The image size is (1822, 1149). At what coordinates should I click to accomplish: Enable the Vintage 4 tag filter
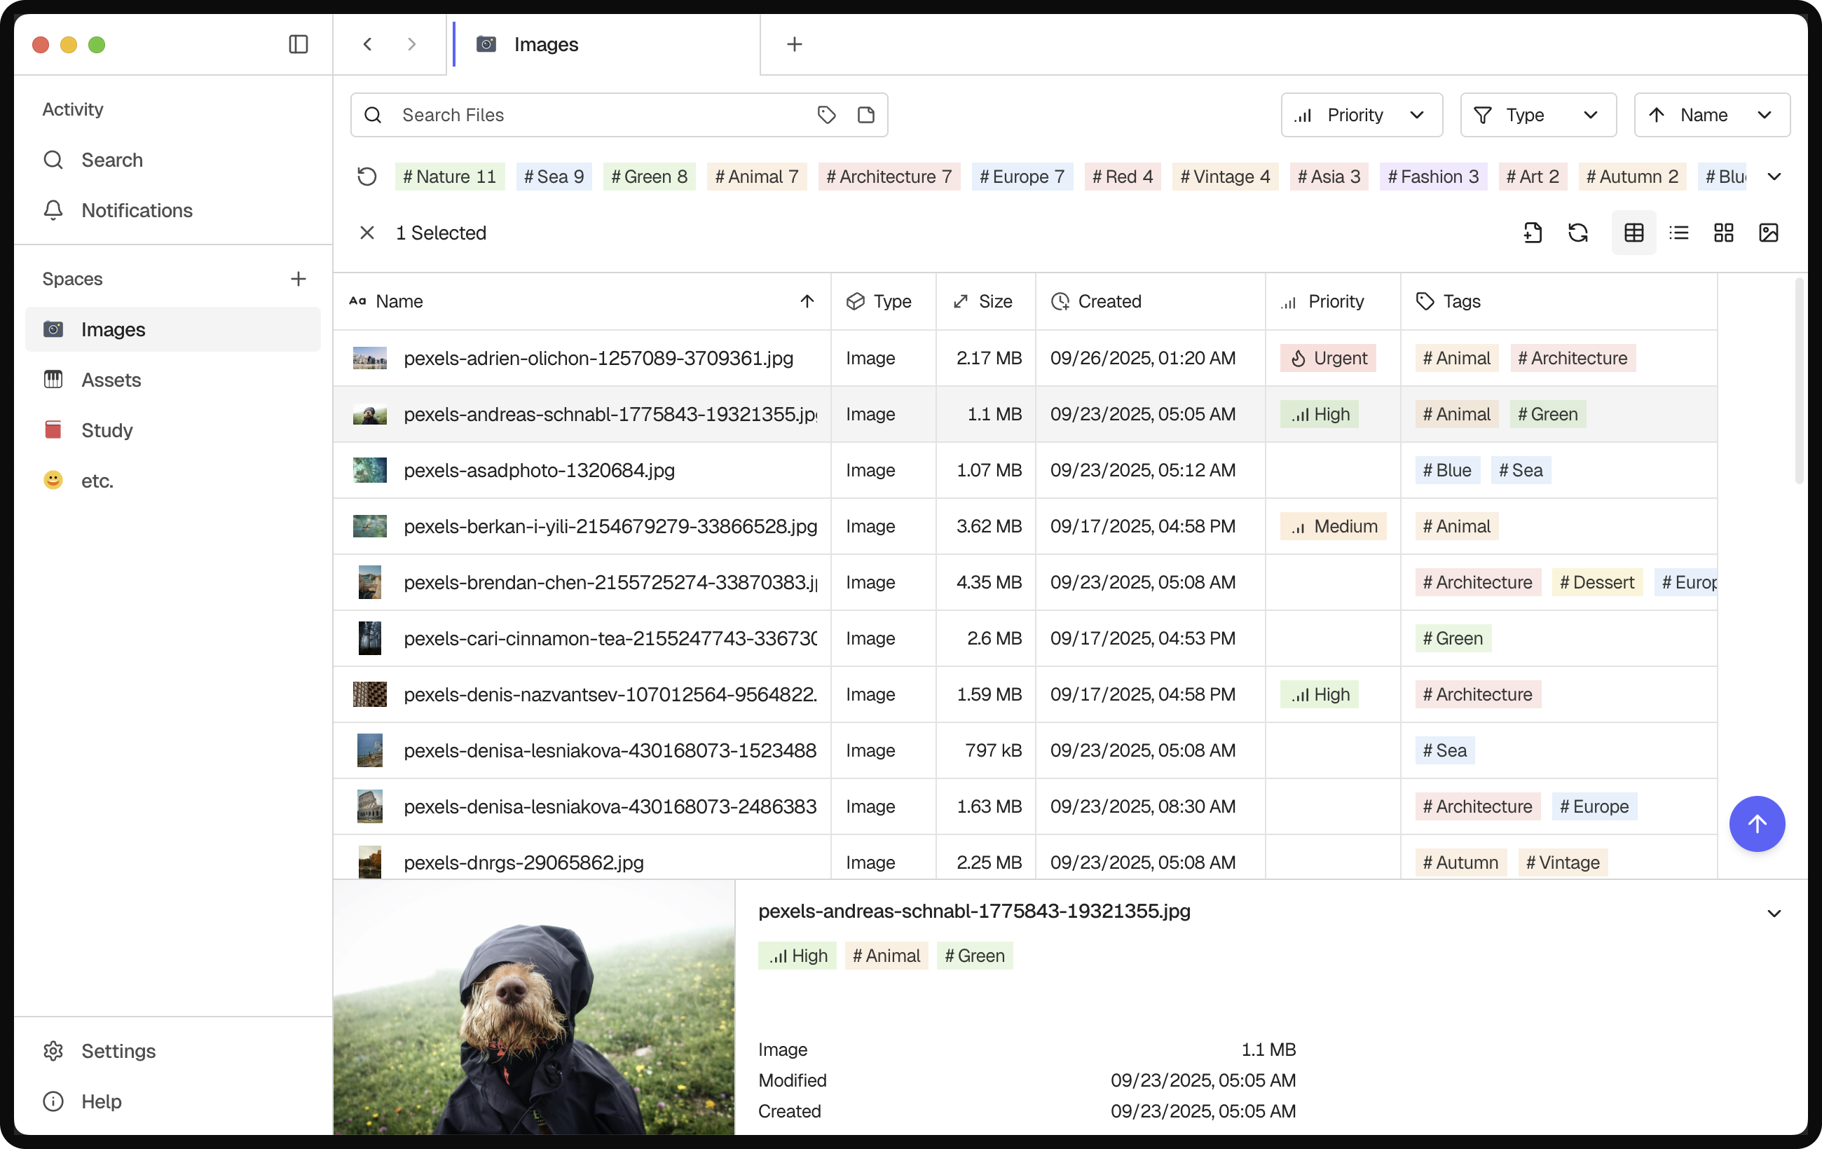[1224, 177]
